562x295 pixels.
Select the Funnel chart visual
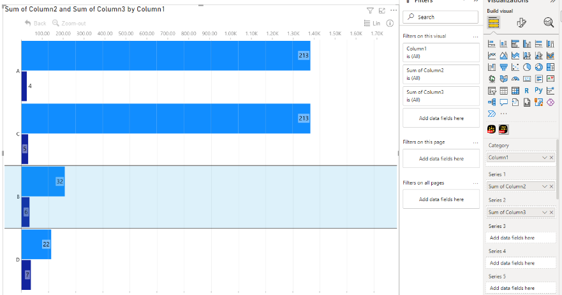pos(503,67)
